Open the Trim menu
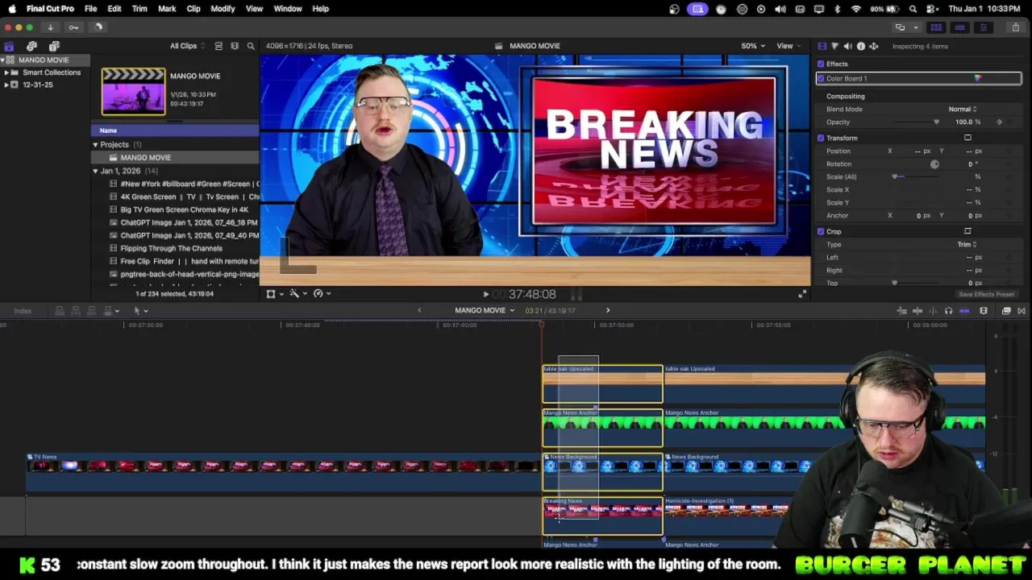This screenshot has height=580, width=1032. (x=139, y=9)
